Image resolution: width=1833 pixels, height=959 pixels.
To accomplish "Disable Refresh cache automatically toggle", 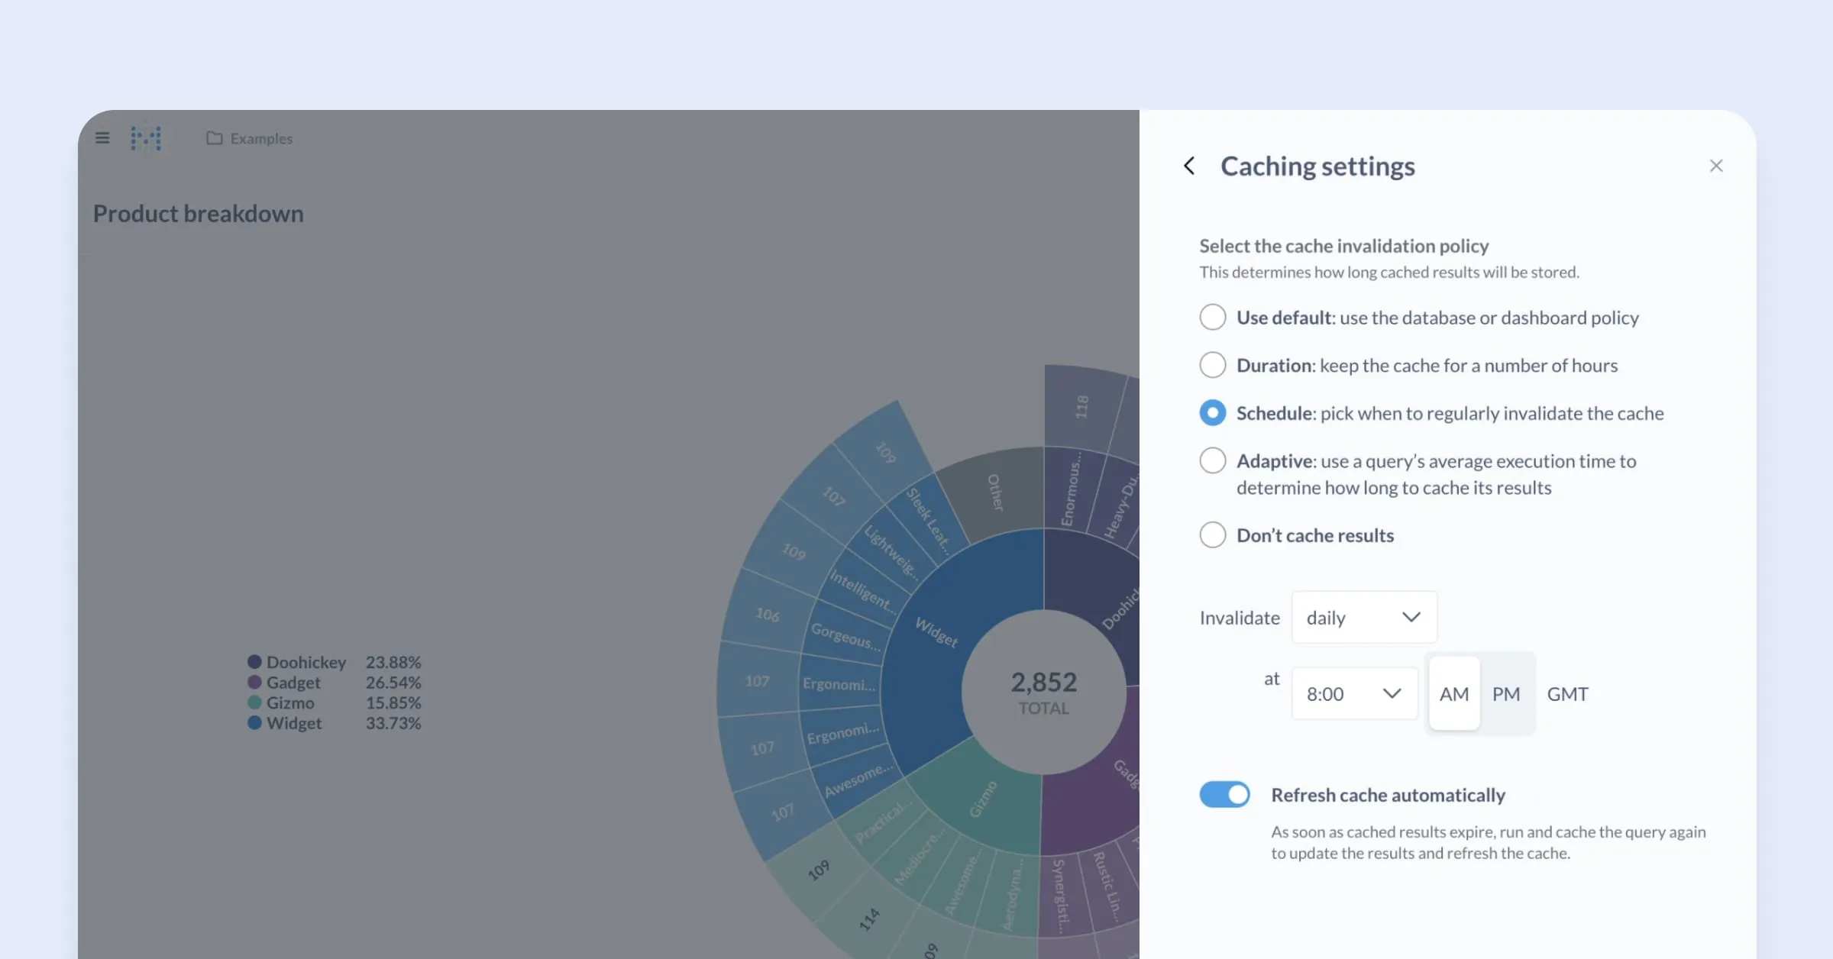I will point(1224,795).
